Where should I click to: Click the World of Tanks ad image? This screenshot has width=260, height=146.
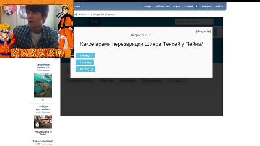(x=43, y=122)
